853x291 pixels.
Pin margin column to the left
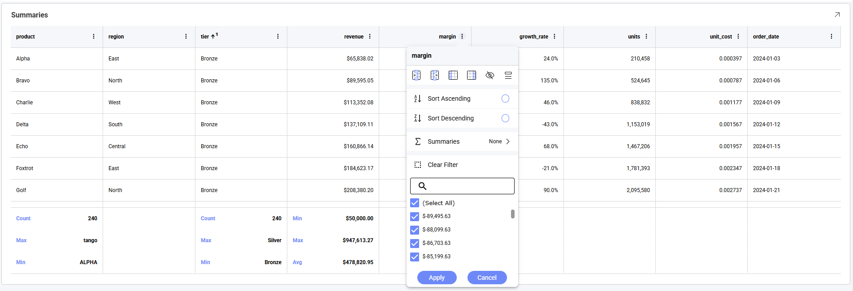(453, 75)
